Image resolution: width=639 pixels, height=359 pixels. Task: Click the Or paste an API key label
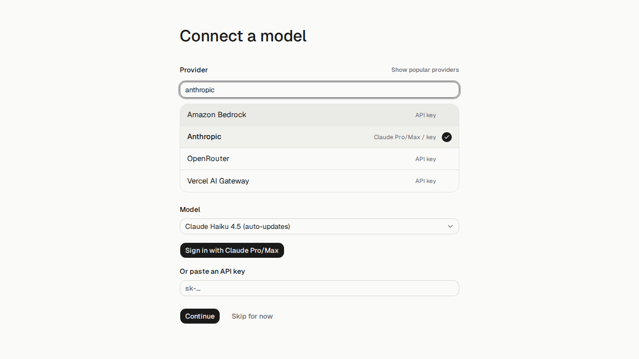pos(212,271)
